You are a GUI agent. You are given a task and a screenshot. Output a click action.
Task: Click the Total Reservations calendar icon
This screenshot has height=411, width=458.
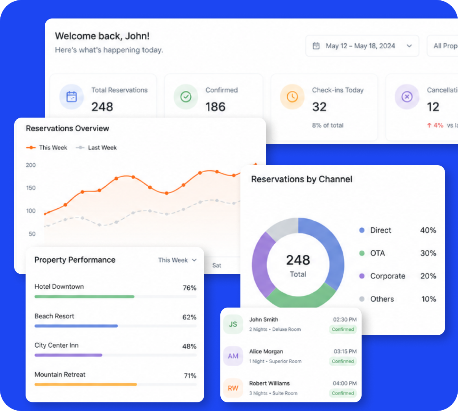pos(72,97)
